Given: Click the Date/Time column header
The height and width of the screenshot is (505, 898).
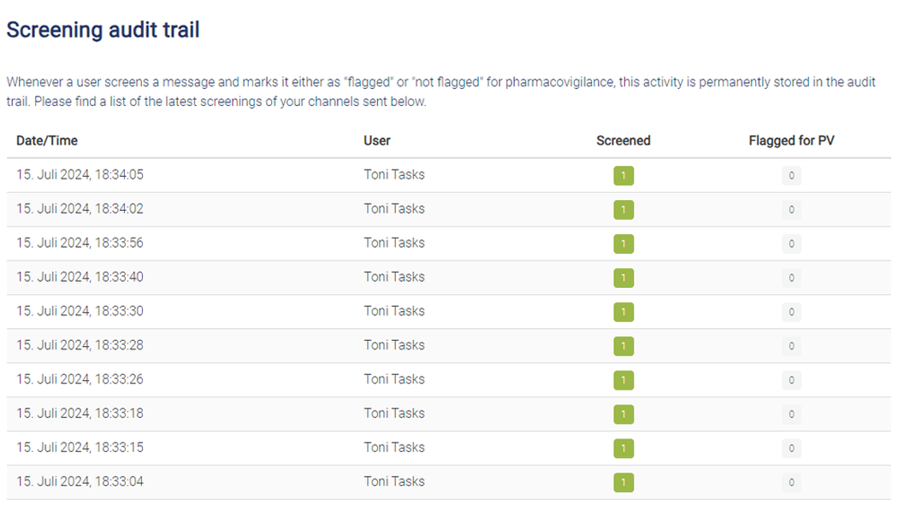Looking at the screenshot, I should 47,141.
